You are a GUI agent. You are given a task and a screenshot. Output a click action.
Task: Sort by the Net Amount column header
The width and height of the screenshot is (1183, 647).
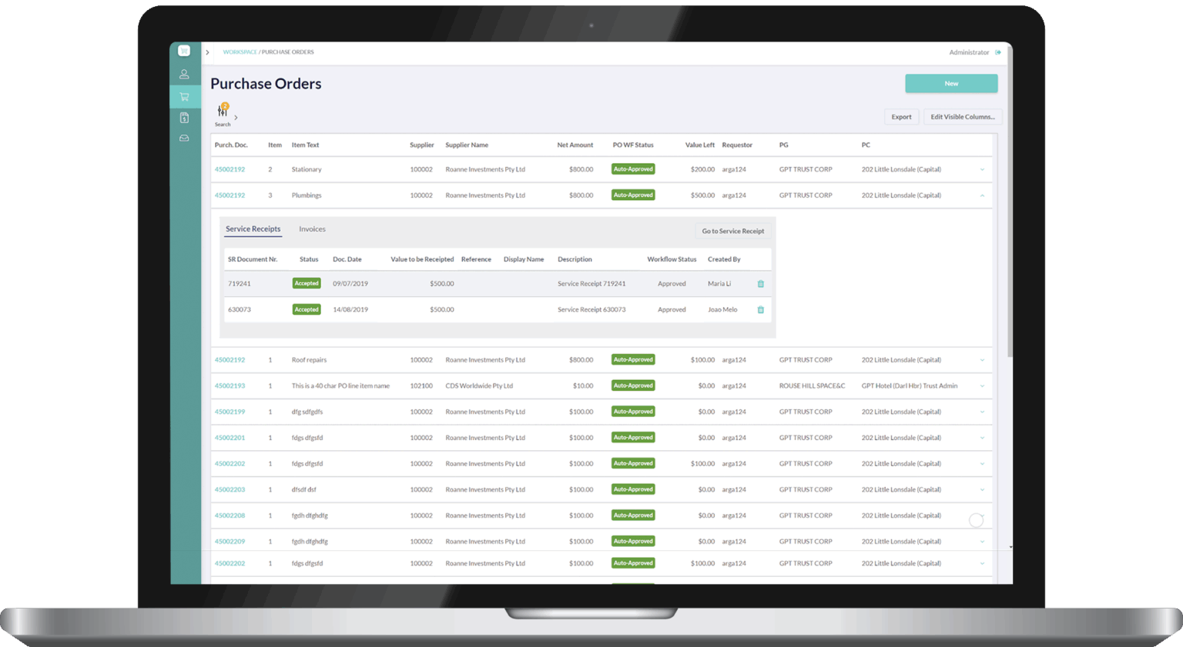pyautogui.click(x=575, y=145)
